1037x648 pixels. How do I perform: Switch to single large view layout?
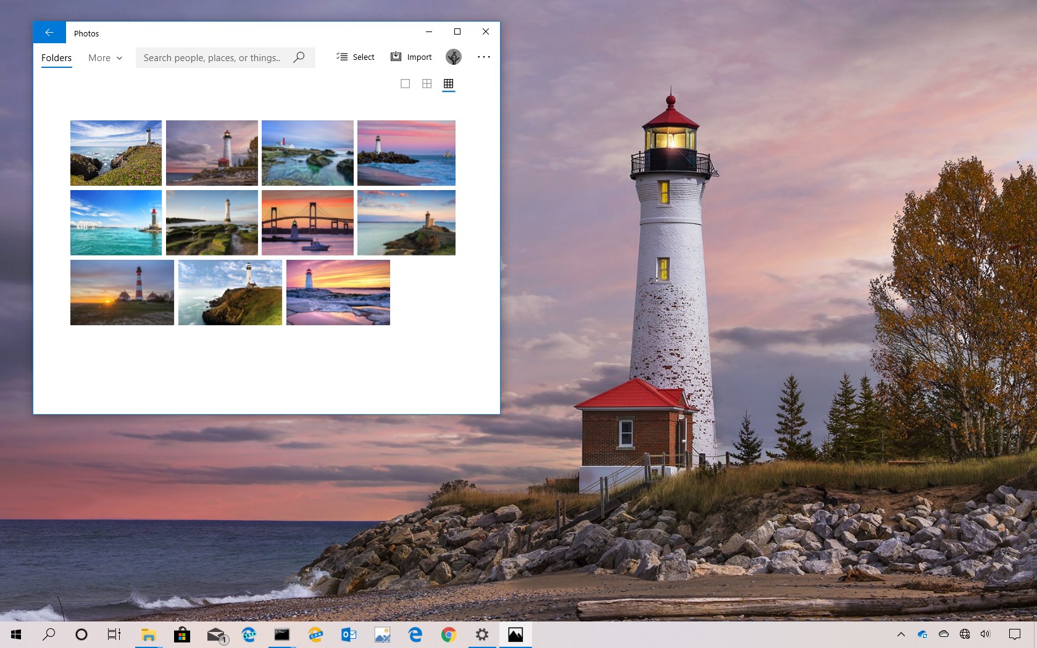point(405,84)
